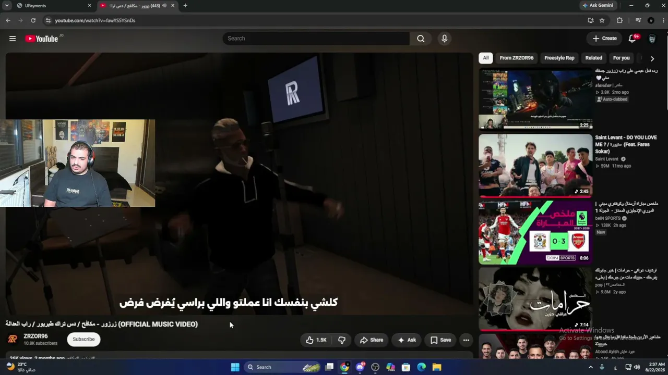Filter by From ZRZOR96 chip
Viewport: 668px width, 375px height.
click(x=517, y=58)
